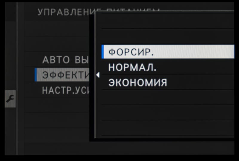Image resolution: width=239 pixels, height=161 pixels.
Task: Click the last empty row of the popup list
Action: point(168,128)
